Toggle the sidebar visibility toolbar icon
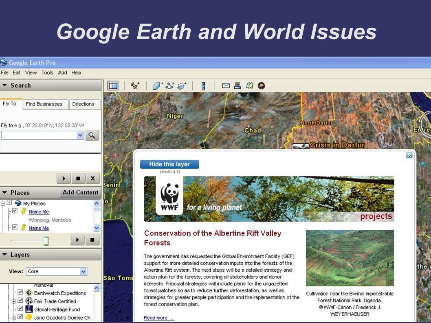Image resolution: width=431 pixels, height=323 pixels. [x=113, y=86]
